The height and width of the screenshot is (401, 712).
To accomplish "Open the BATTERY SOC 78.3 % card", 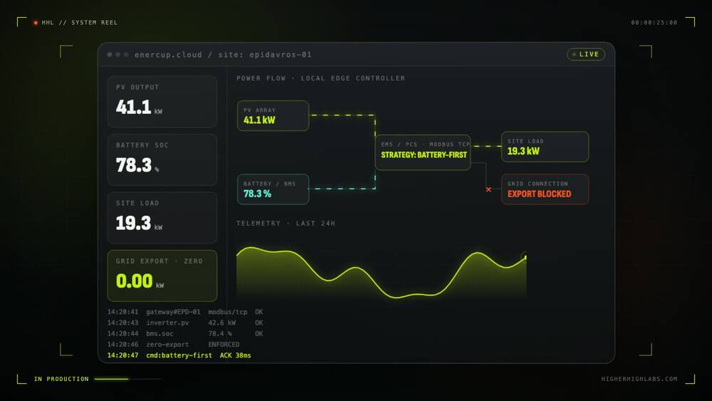I will 162,160.
